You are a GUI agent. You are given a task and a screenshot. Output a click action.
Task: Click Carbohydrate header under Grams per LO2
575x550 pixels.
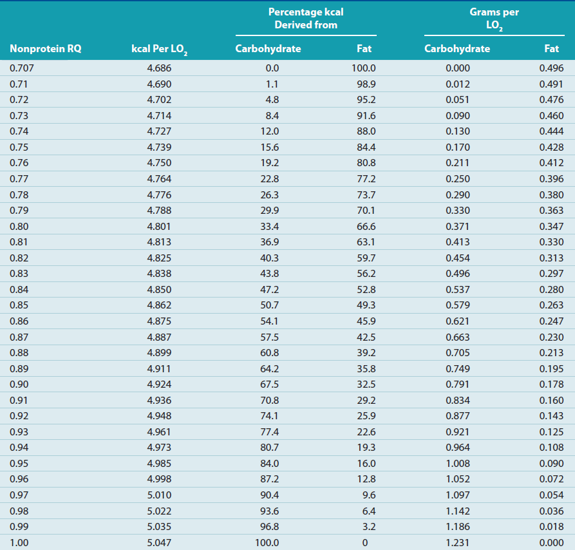tap(457, 48)
